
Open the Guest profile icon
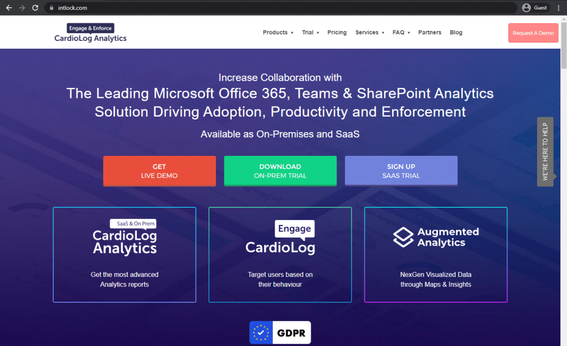pos(526,8)
